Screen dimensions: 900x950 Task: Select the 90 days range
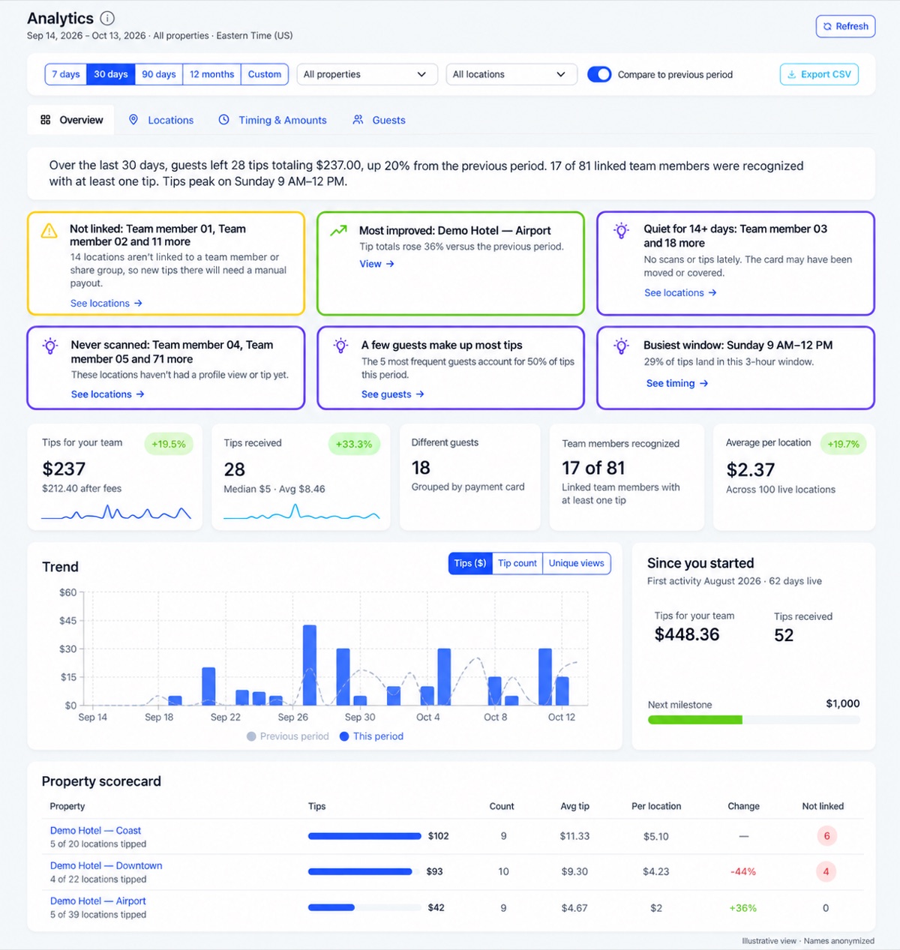point(159,74)
